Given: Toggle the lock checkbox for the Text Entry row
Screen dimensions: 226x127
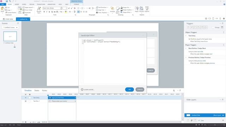Looking at the screenshot, I should pyautogui.click(x=30, y=98).
